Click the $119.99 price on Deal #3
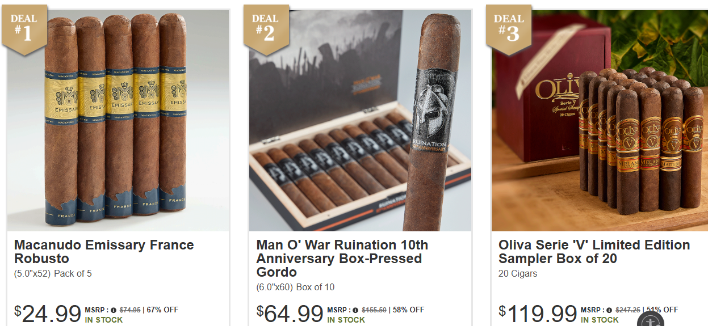 coord(538,313)
